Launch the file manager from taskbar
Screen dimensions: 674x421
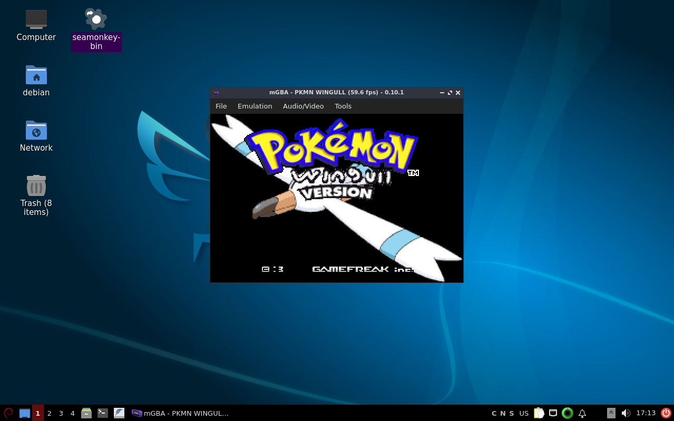point(86,413)
